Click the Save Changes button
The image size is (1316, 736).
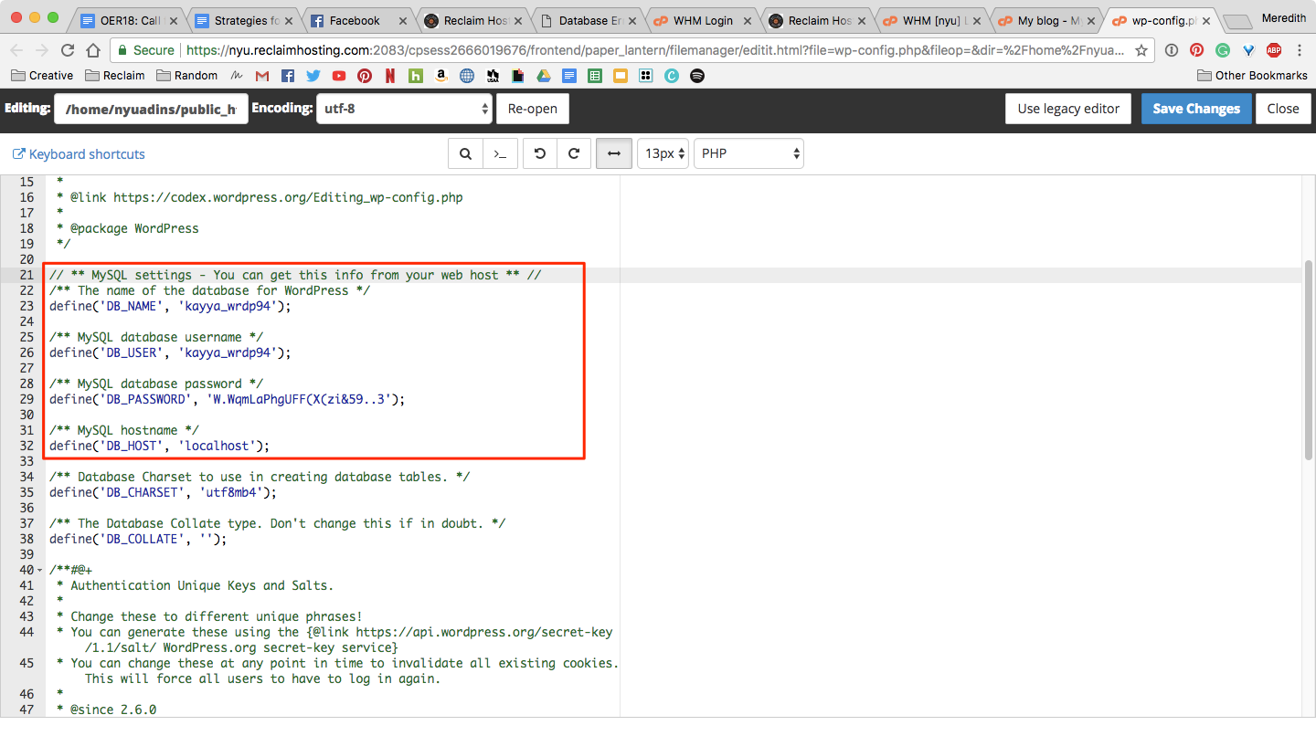(1196, 109)
